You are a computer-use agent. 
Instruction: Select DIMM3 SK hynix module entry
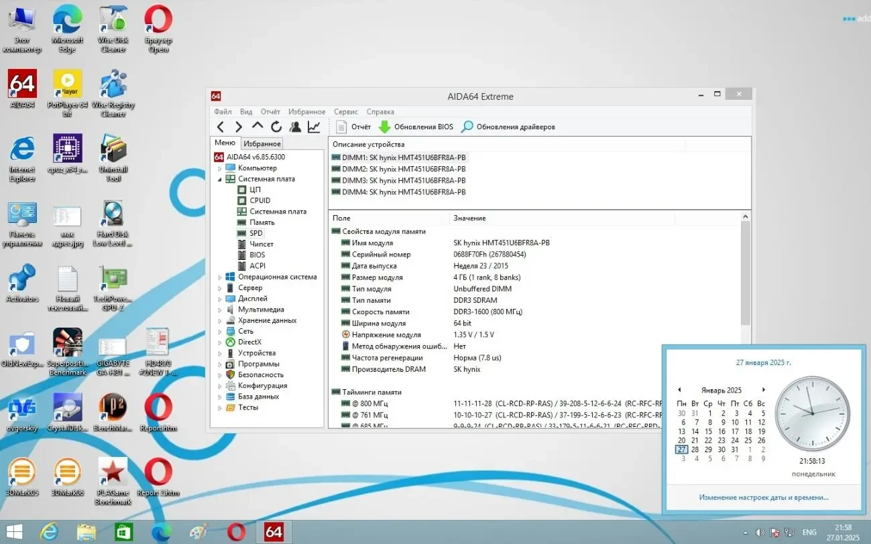(x=398, y=180)
